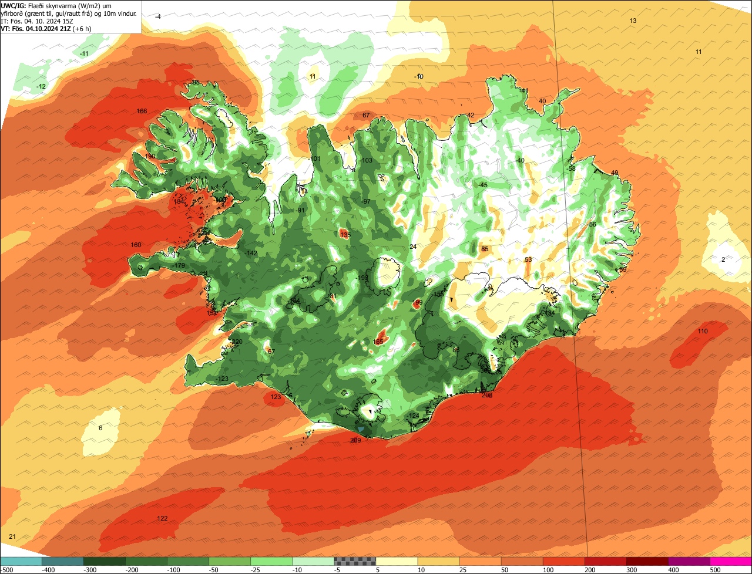Click the '208' value on southeast coast
Viewport: 752px width, 574px height.
487,396
